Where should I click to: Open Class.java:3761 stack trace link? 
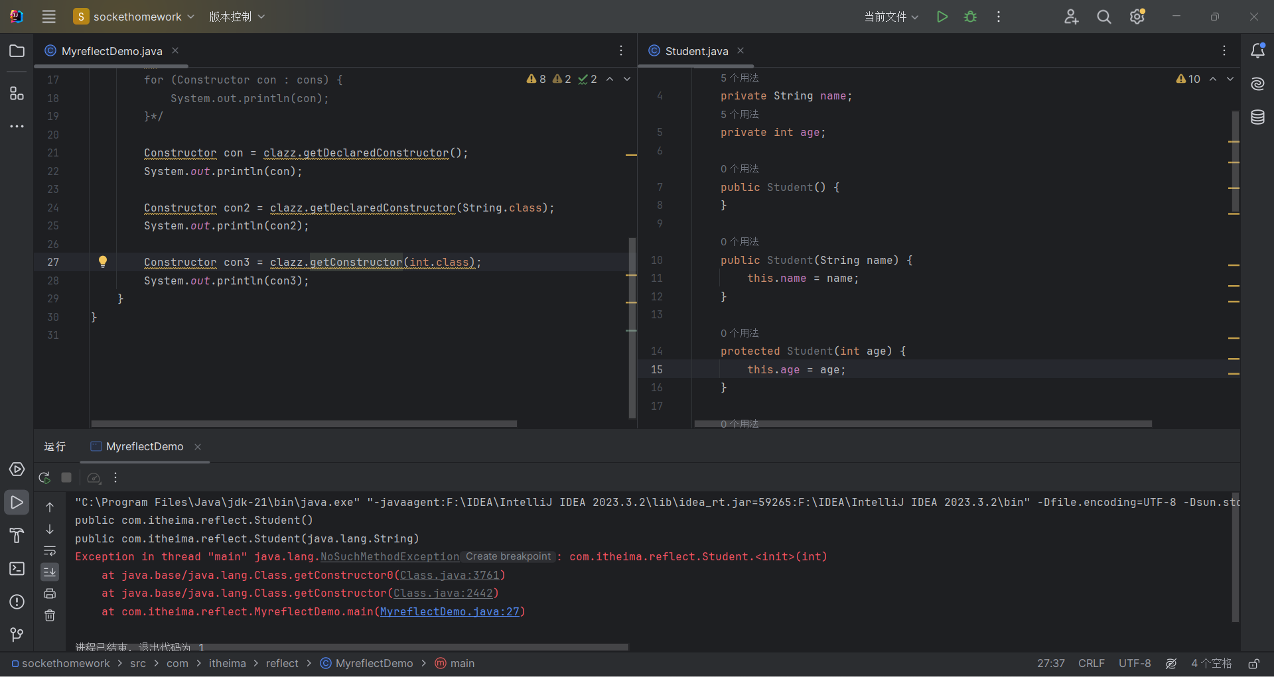pos(449,576)
